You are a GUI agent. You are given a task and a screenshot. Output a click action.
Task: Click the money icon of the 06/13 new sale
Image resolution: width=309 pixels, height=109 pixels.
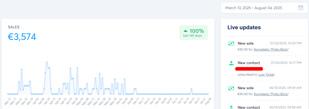(x=231, y=88)
